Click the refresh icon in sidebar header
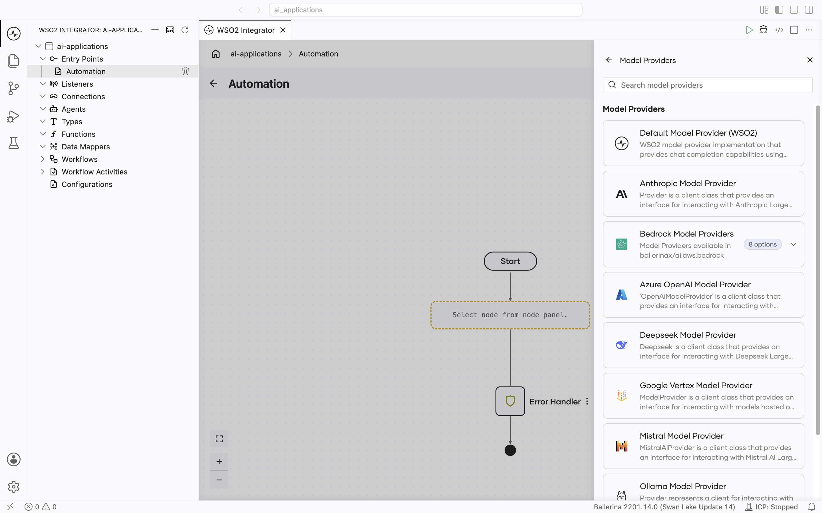The width and height of the screenshot is (822, 513). [x=185, y=30]
